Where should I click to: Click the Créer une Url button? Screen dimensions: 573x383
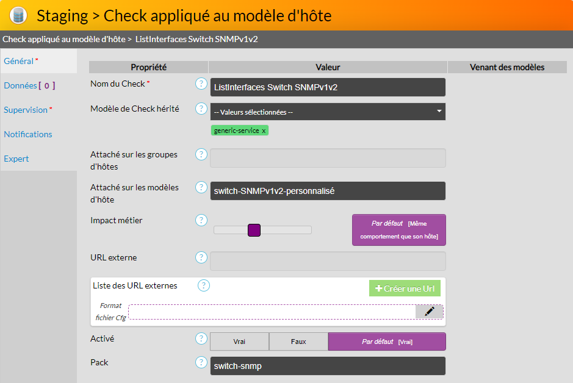click(405, 288)
